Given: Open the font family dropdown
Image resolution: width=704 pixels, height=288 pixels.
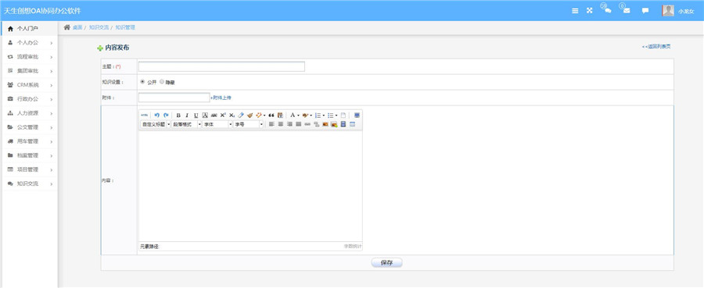Looking at the screenshot, I should click(217, 124).
